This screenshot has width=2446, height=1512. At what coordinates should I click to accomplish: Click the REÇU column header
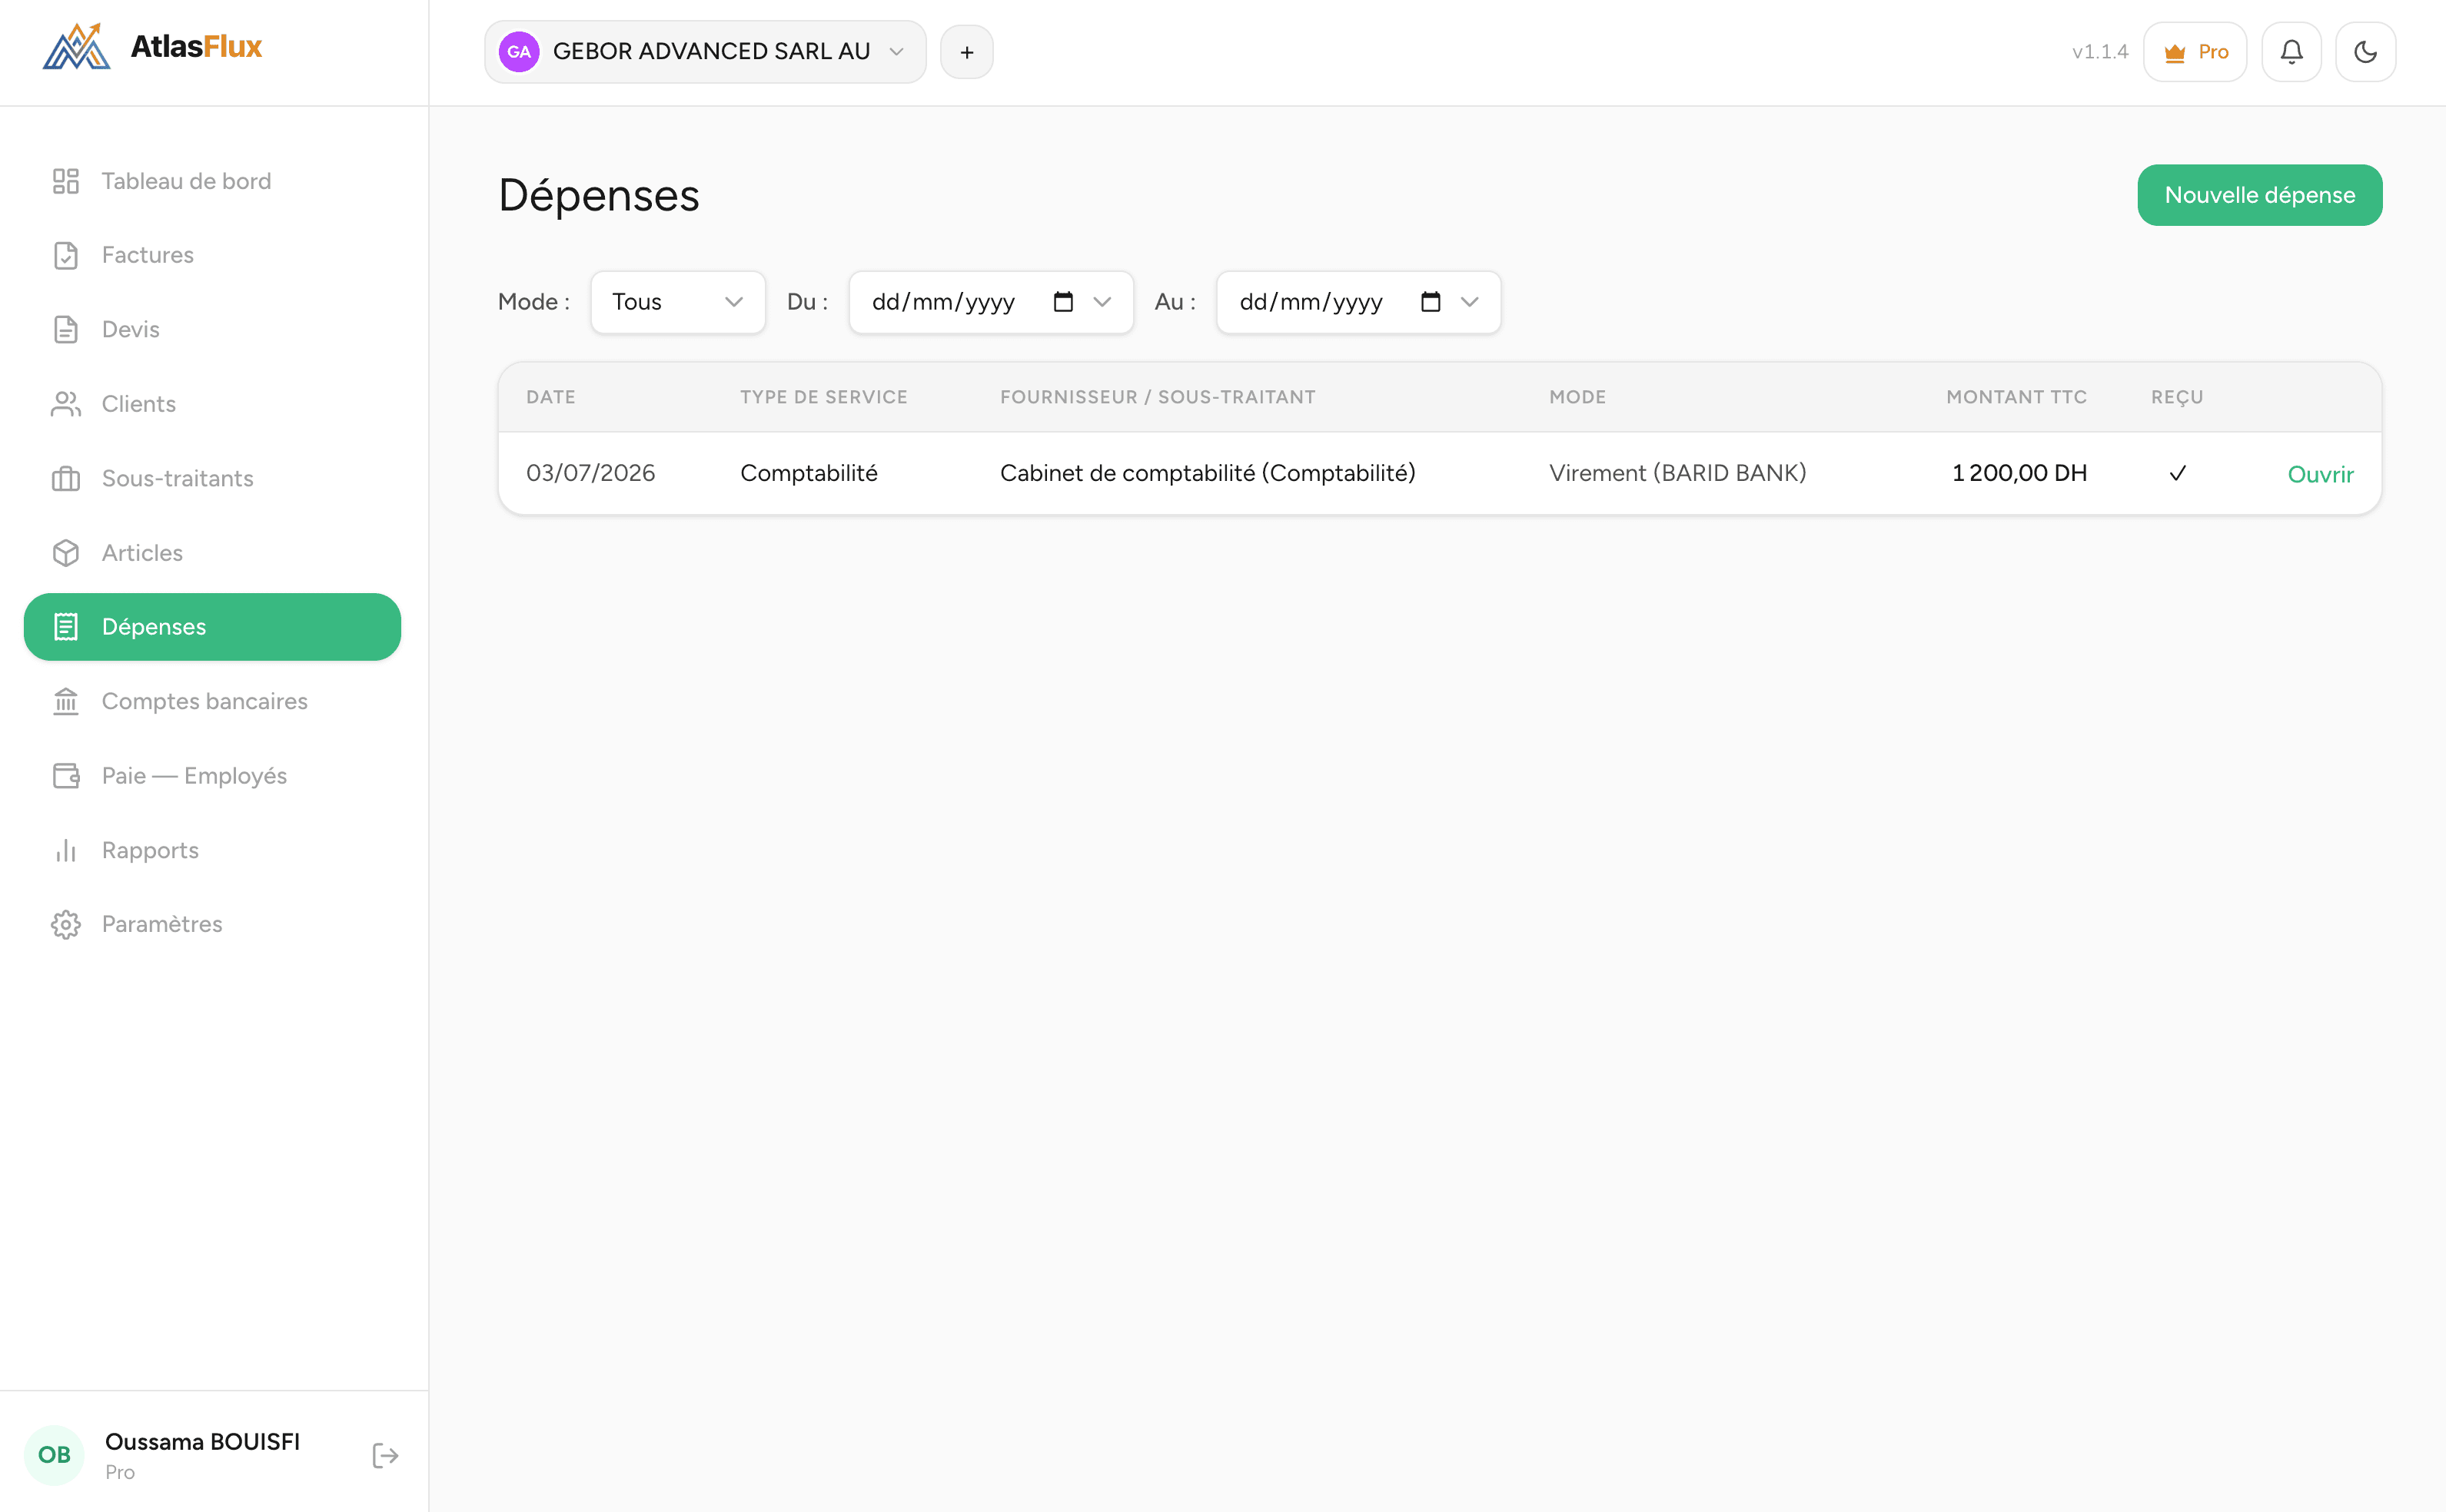click(x=2177, y=397)
